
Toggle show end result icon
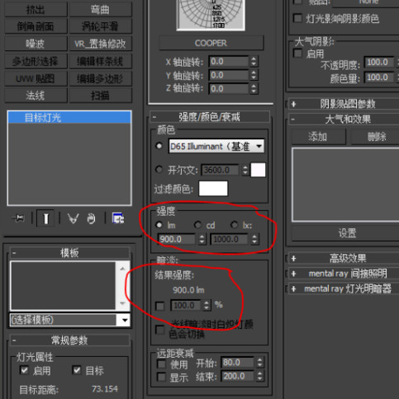click(45, 218)
